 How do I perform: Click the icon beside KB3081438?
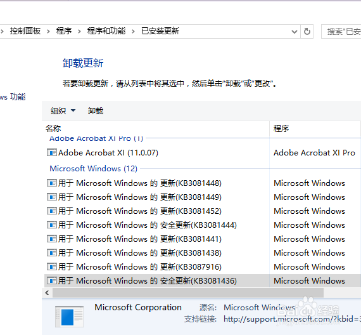52,253
